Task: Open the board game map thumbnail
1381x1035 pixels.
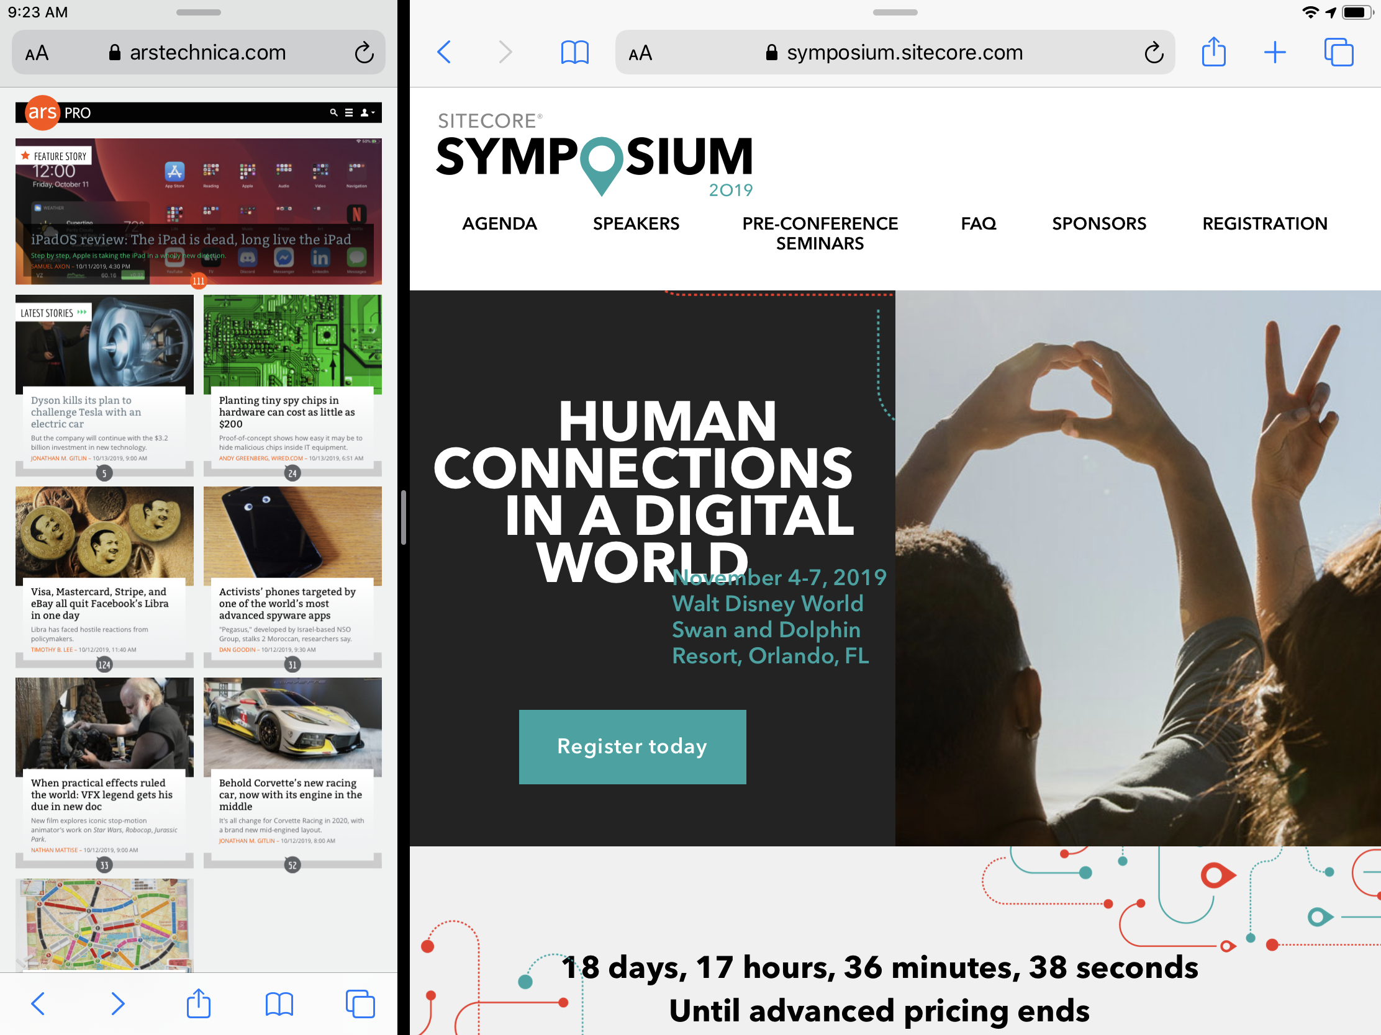Action: (104, 925)
